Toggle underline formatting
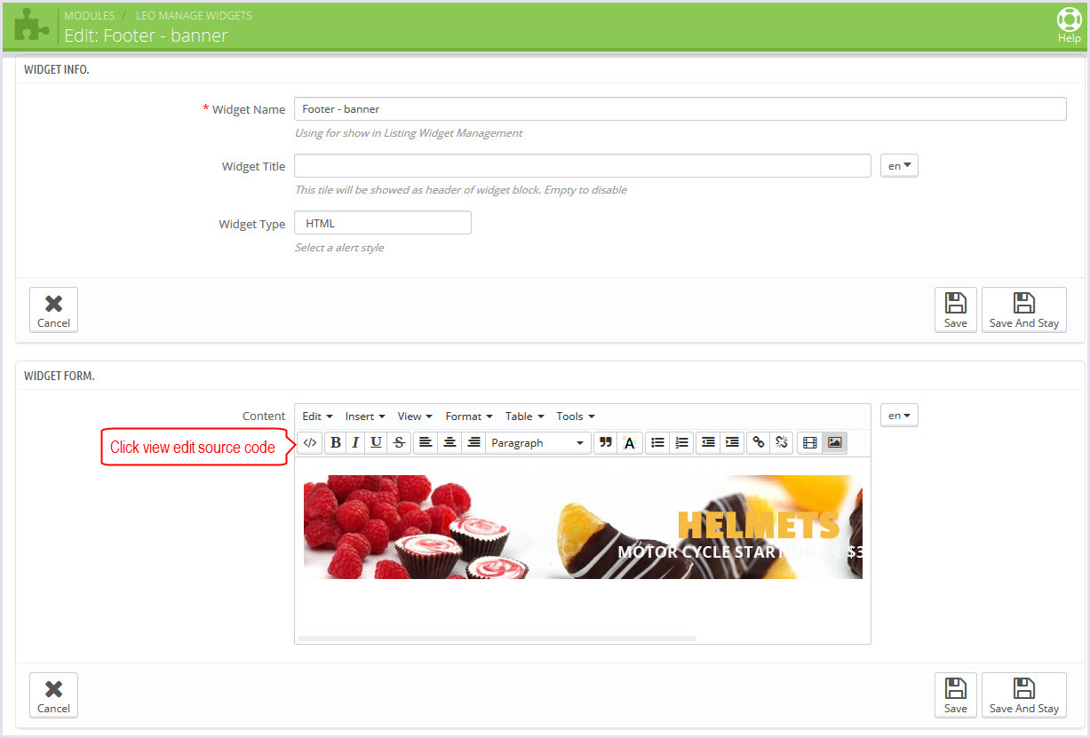 [377, 442]
